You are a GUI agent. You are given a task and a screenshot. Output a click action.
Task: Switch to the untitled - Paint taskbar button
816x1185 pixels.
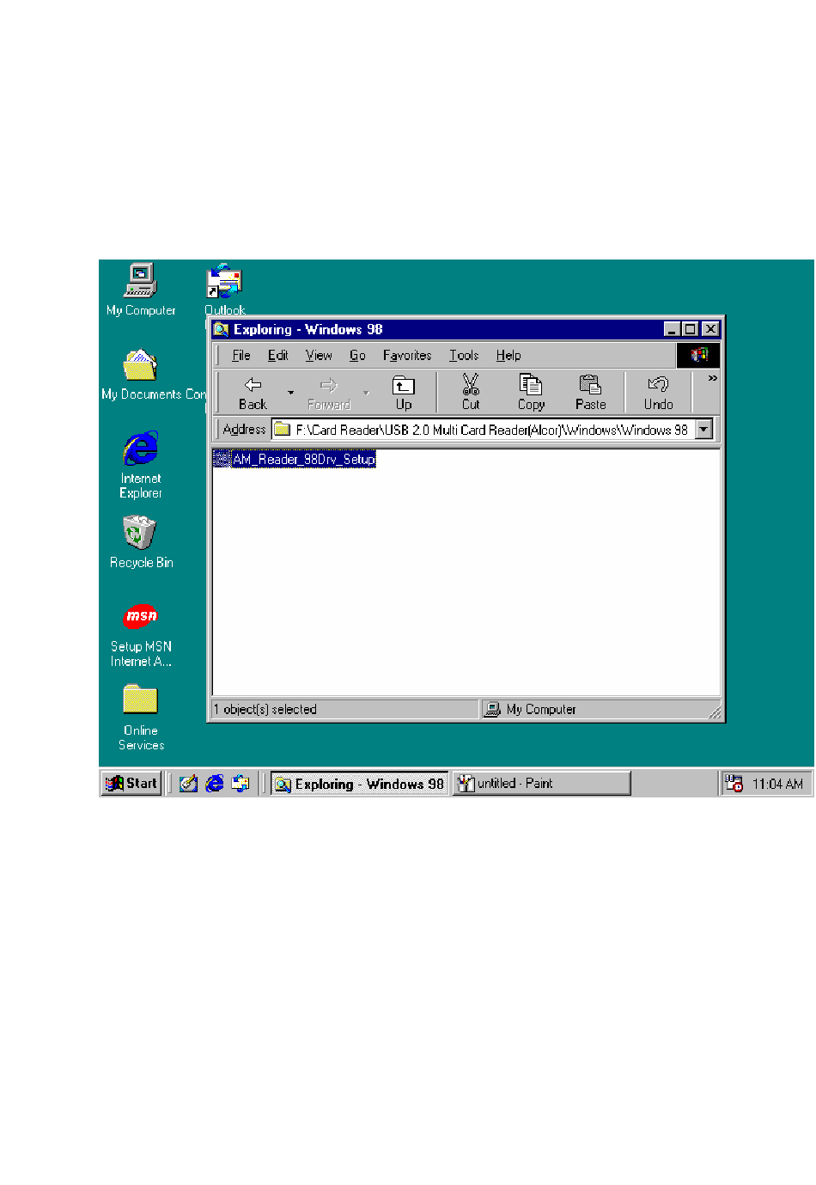542,784
